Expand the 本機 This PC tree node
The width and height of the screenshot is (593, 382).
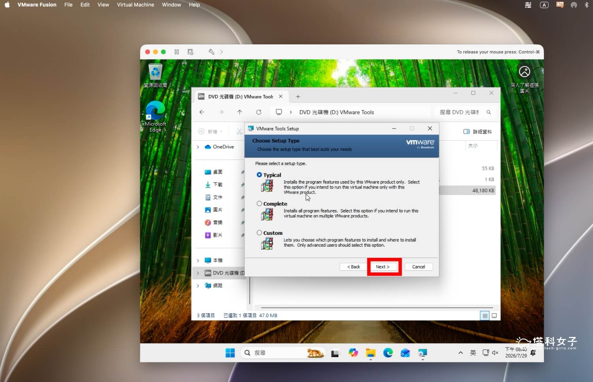point(198,261)
